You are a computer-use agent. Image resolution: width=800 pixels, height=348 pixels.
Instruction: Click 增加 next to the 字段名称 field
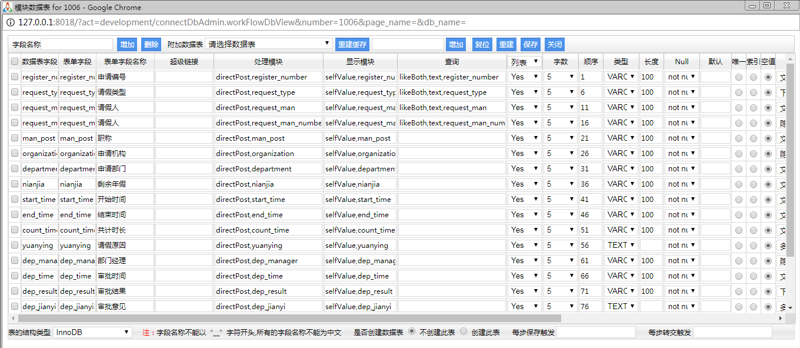[128, 44]
